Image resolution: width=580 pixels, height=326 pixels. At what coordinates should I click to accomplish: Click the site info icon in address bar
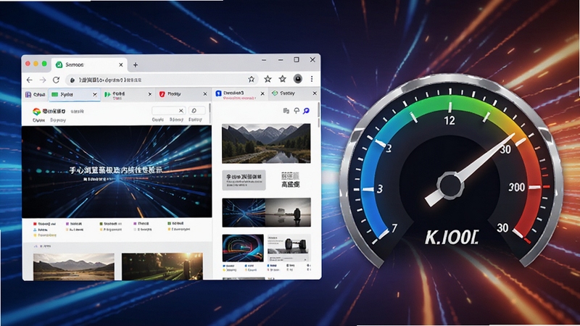click(72, 80)
